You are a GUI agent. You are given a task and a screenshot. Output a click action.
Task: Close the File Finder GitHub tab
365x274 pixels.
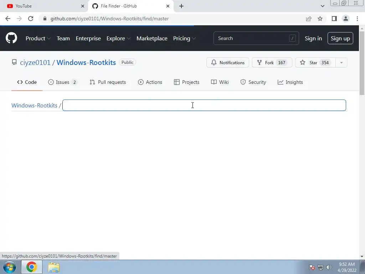(x=168, y=6)
